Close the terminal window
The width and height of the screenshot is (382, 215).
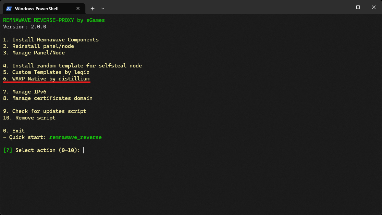[x=373, y=7]
